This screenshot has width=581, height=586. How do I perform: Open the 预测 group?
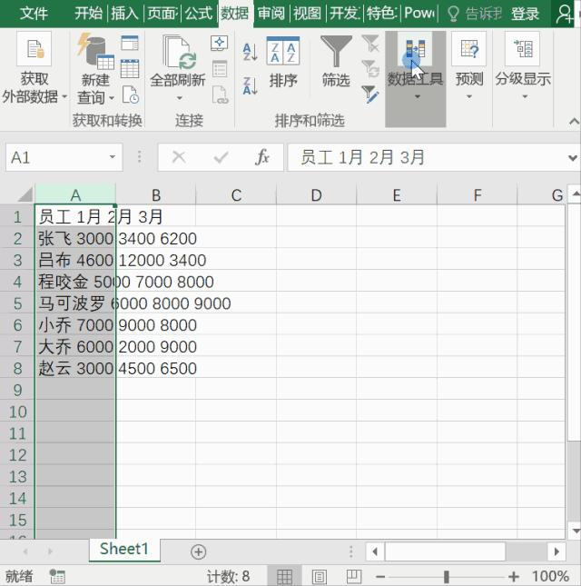(x=469, y=67)
